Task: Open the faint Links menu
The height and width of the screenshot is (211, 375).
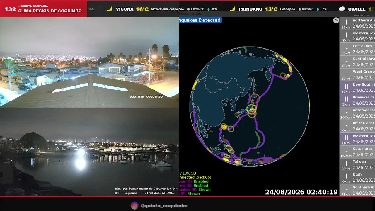Action: pos(184,14)
